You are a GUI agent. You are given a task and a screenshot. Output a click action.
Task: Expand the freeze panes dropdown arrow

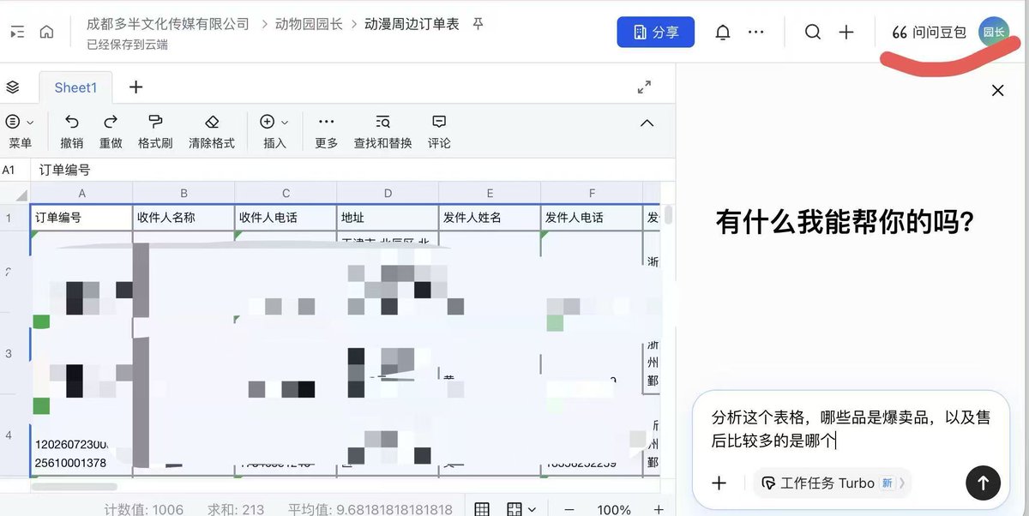(532, 509)
